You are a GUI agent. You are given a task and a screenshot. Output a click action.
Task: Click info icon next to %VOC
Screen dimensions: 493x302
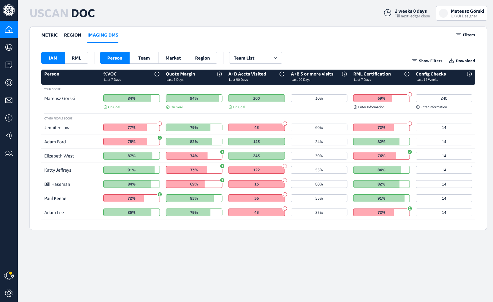157,74
